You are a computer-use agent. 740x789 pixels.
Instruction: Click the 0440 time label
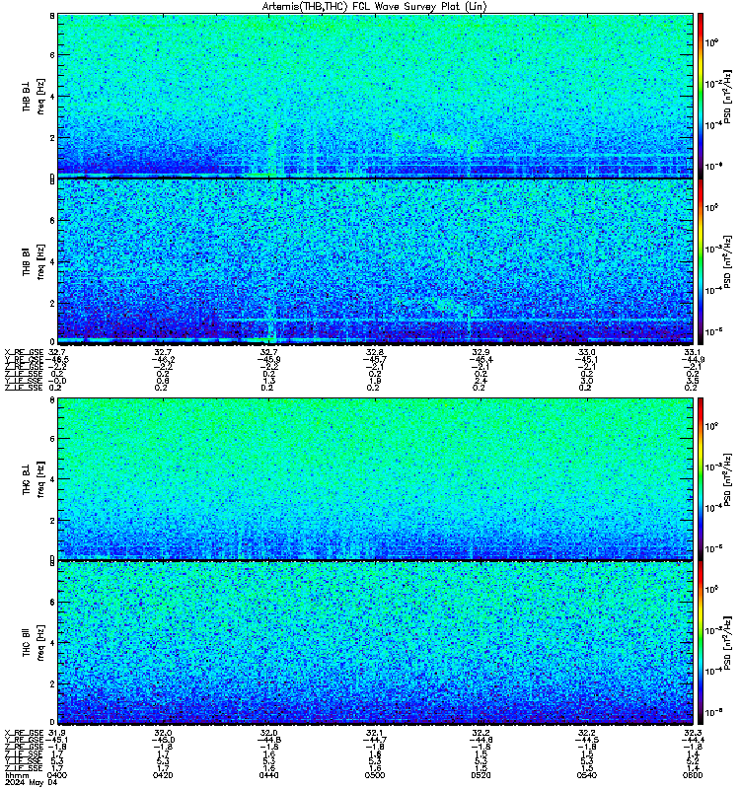coord(268,775)
